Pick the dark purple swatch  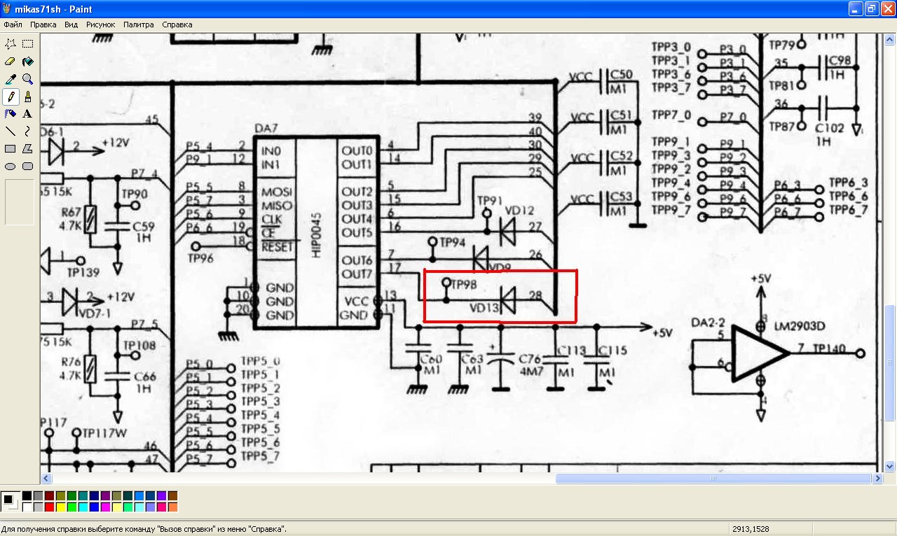coord(106,495)
